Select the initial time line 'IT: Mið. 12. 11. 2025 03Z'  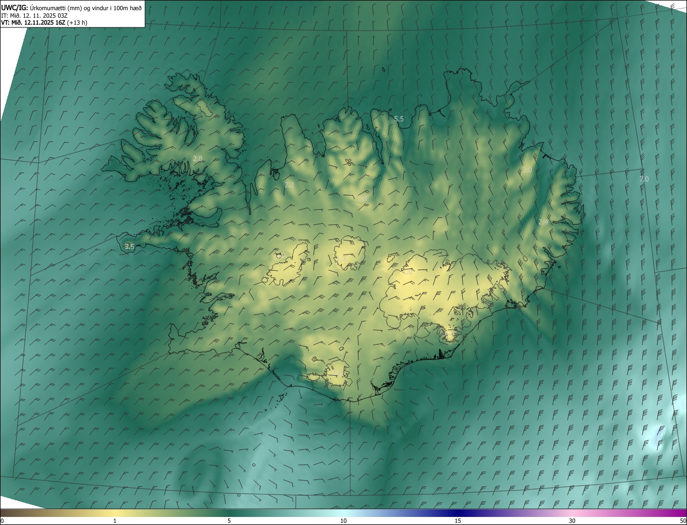pyautogui.click(x=34, y=15)
